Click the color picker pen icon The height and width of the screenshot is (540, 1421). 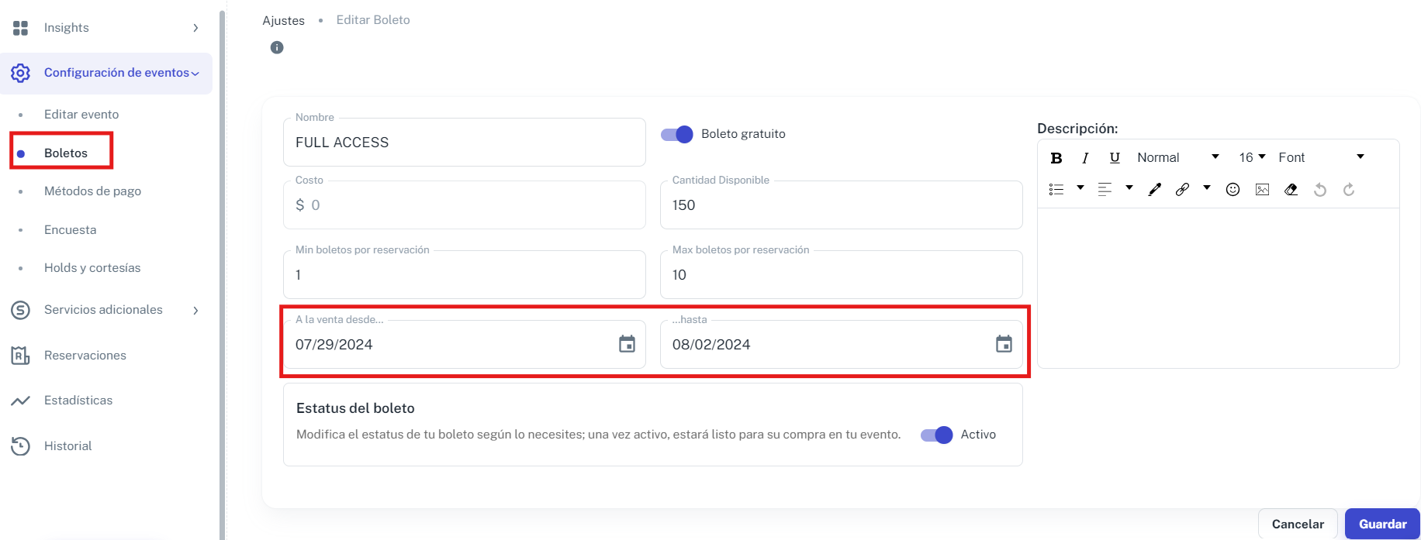point(1154,190)
